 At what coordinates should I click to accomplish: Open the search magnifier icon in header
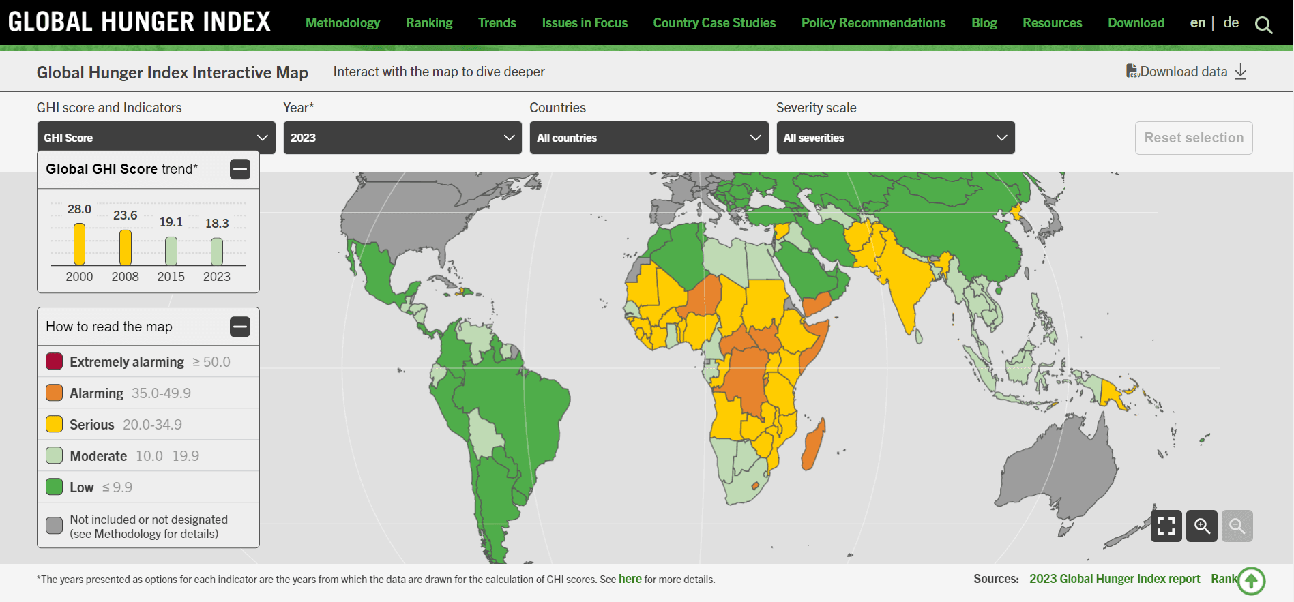pyautogui.click(x=1263, y=25)
